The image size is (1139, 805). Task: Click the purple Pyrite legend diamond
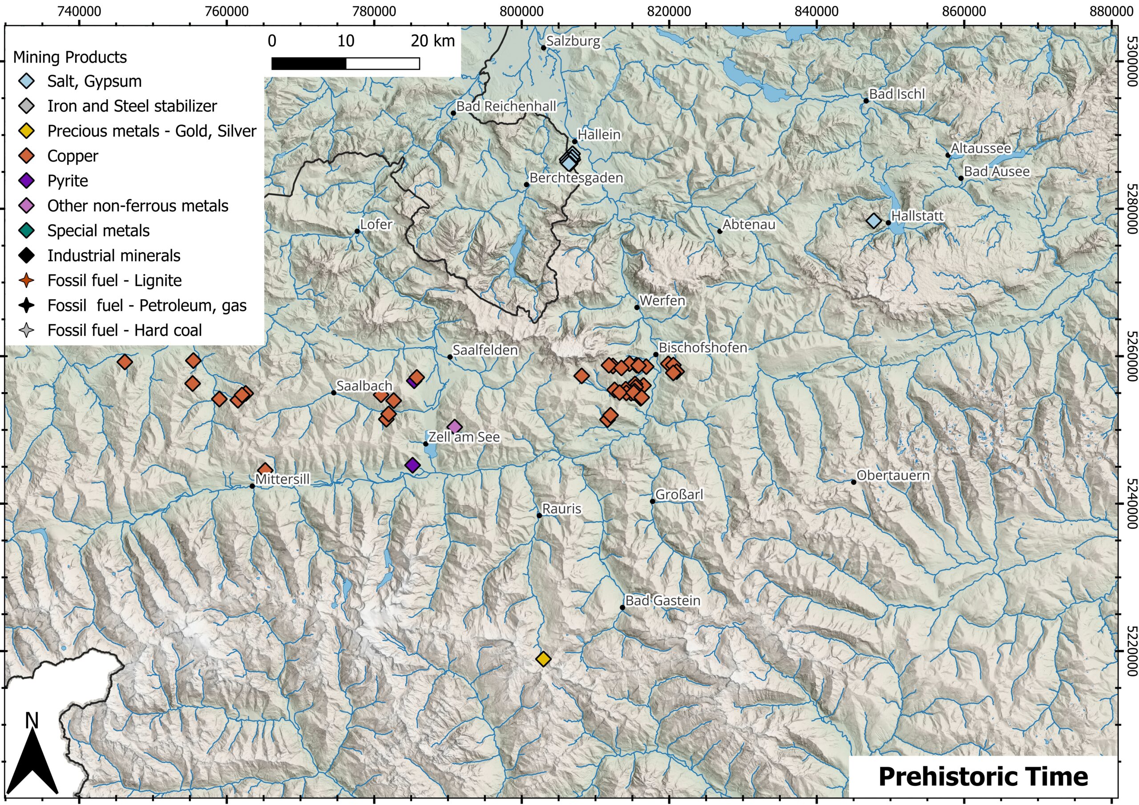(26, 181)
